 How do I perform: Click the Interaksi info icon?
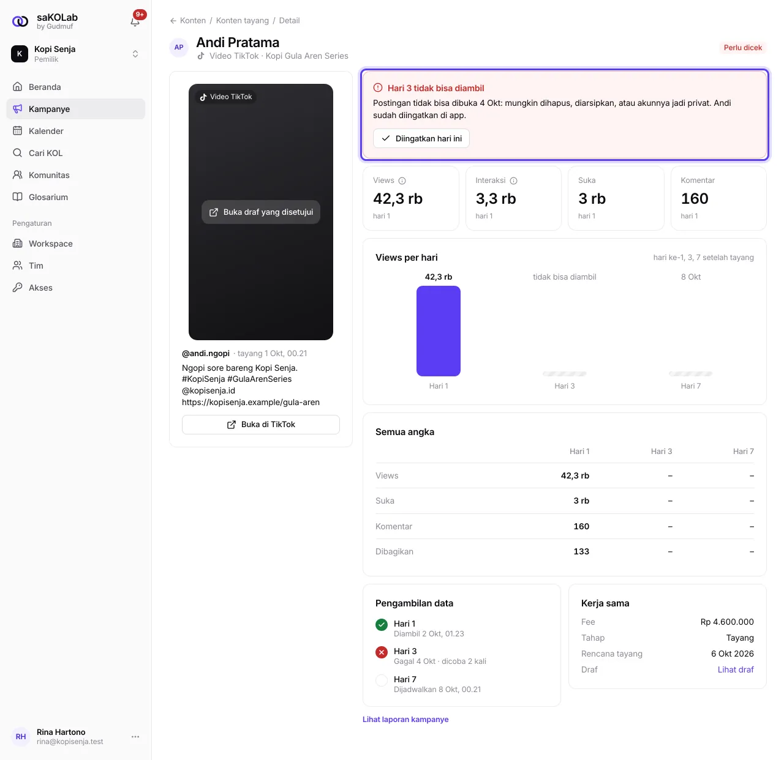tap(514, 181)
